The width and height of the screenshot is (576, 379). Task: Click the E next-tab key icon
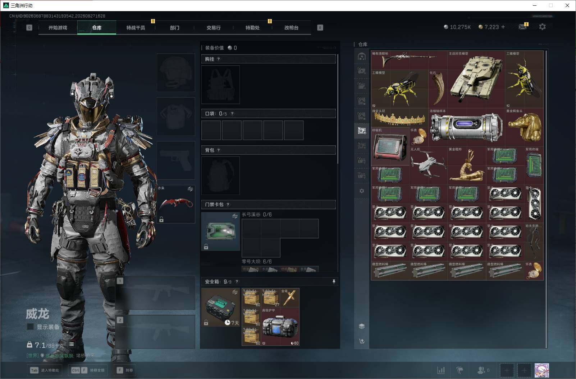click(x=320, y=28)
